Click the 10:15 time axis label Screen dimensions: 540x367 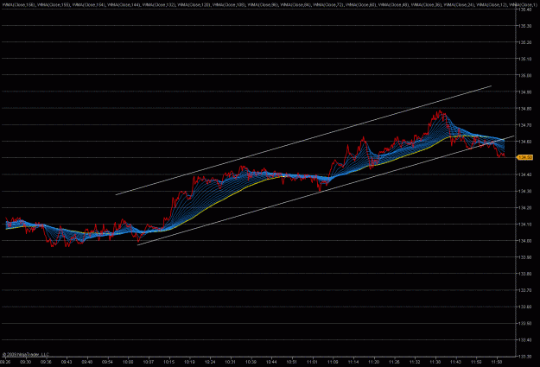pos(168,362)
